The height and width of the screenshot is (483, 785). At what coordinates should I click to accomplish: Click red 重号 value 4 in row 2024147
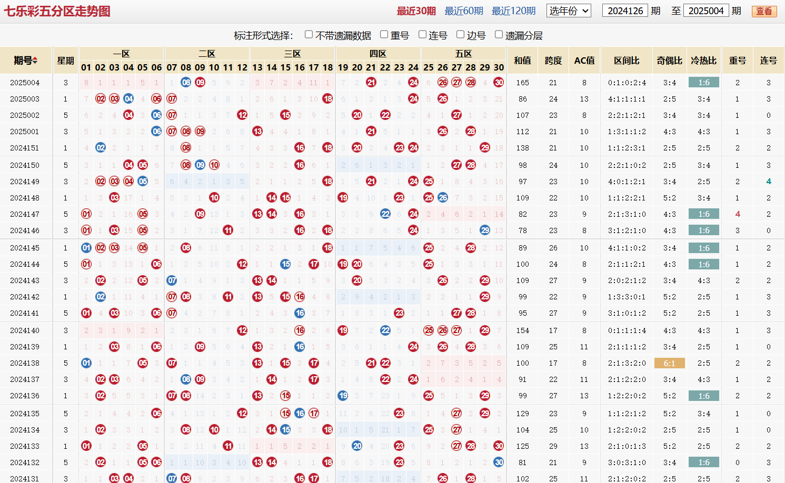pyautogui.click(x=738, y=214)
